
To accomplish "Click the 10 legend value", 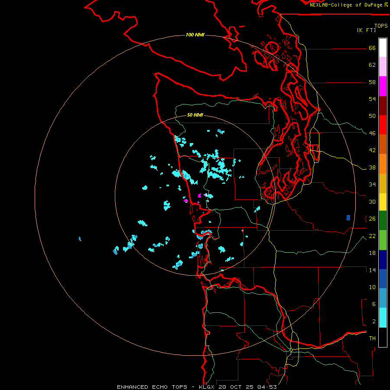I will (372, 287).
